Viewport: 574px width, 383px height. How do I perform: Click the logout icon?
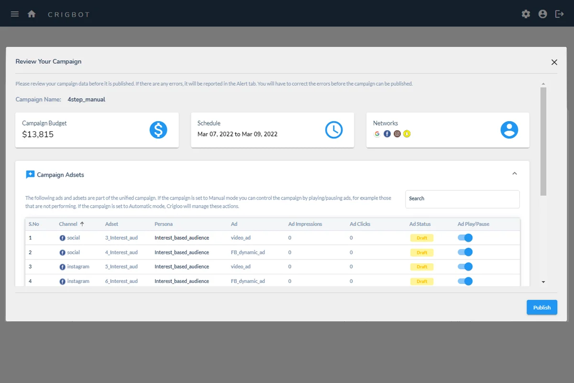(x=559, y=14)
